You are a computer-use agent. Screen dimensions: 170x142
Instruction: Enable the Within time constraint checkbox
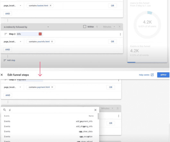tap(85, 27)
